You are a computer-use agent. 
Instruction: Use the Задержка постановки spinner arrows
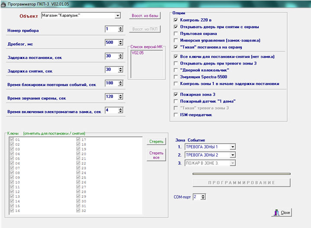tap(120, 56)
